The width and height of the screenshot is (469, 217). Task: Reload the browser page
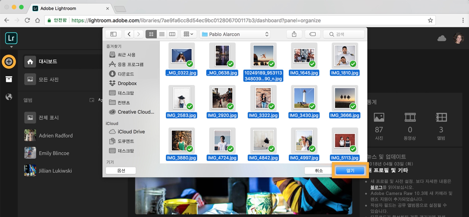click(27, 20)
